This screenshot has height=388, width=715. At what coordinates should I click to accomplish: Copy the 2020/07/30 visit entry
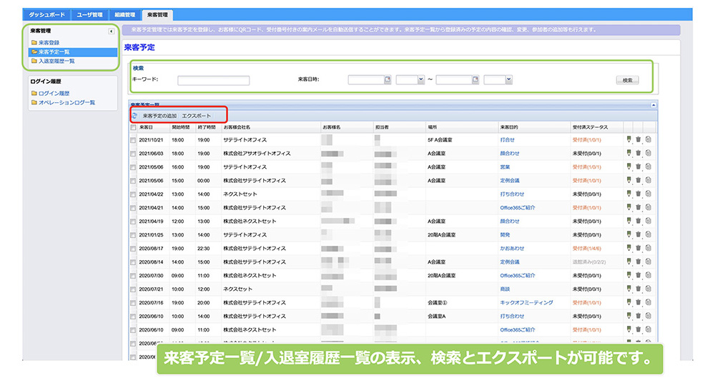(648, 275)
